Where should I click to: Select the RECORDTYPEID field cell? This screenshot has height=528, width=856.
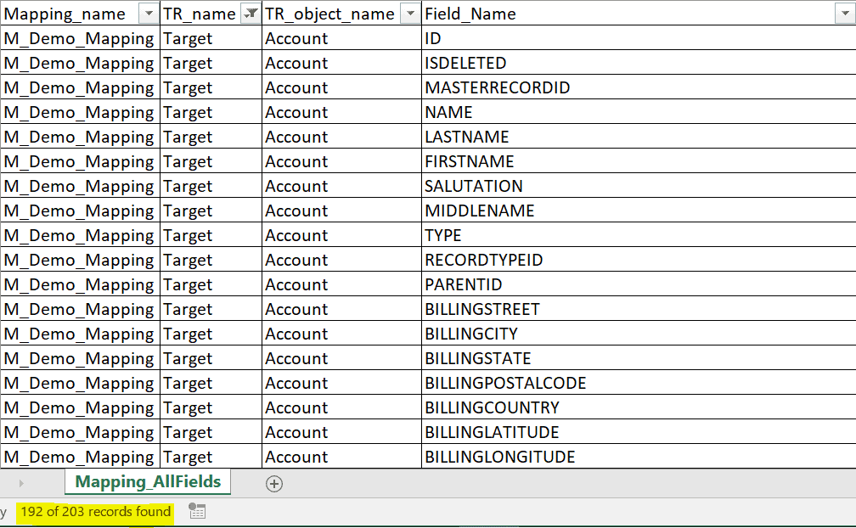(x=639, y=260)
